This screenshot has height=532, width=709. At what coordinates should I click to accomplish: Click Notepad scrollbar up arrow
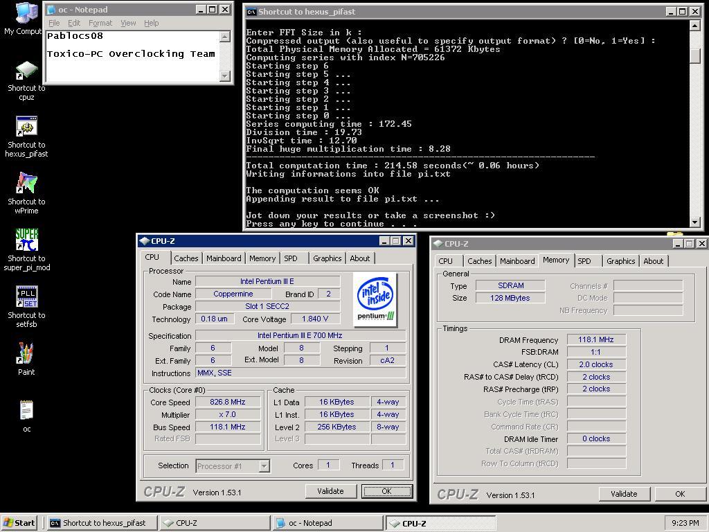[225, 37]
